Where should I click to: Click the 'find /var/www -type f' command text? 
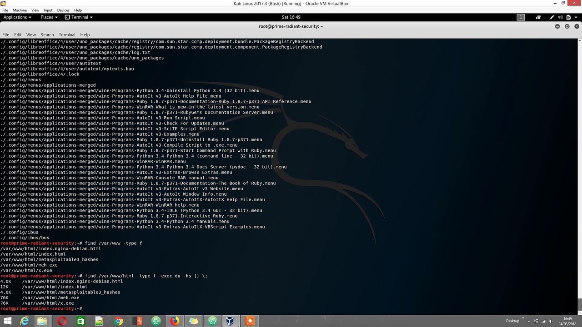click(x=114, y=243)
